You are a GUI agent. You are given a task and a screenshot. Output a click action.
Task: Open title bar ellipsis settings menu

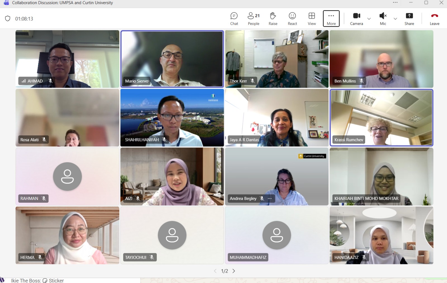coord(395,3)
